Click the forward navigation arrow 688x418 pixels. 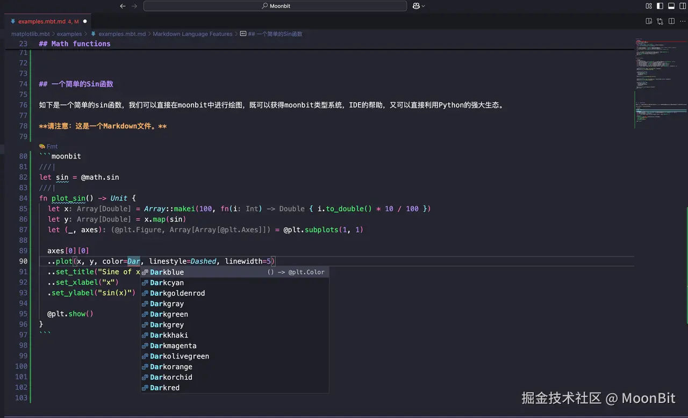133,6
